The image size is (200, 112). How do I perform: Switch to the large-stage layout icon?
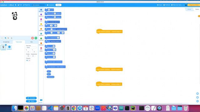(8, 38)
